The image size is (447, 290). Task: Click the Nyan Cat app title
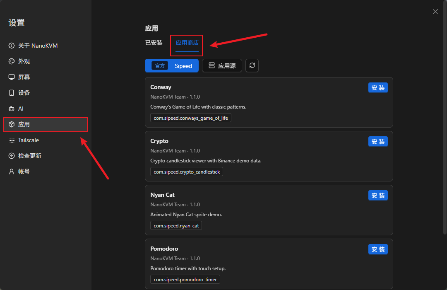[x=163, y=195]
